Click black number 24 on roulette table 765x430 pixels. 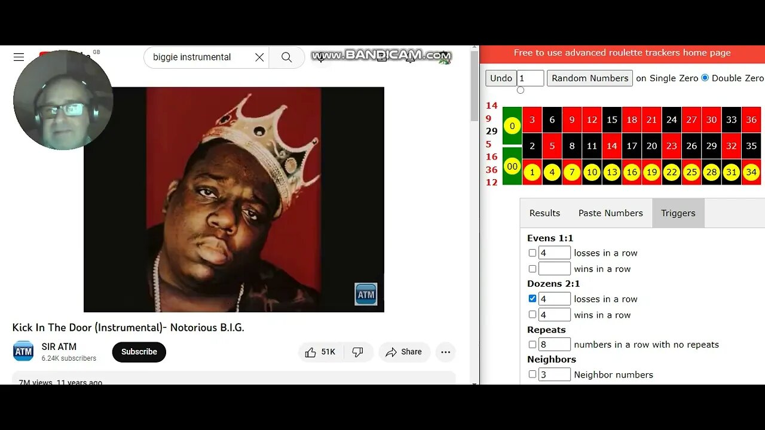point(672,120)
